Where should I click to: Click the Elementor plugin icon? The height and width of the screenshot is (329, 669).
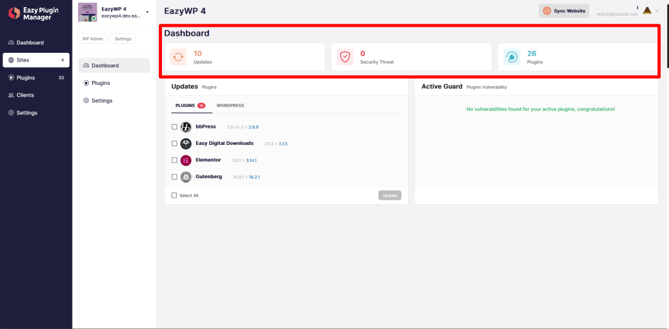186,160
